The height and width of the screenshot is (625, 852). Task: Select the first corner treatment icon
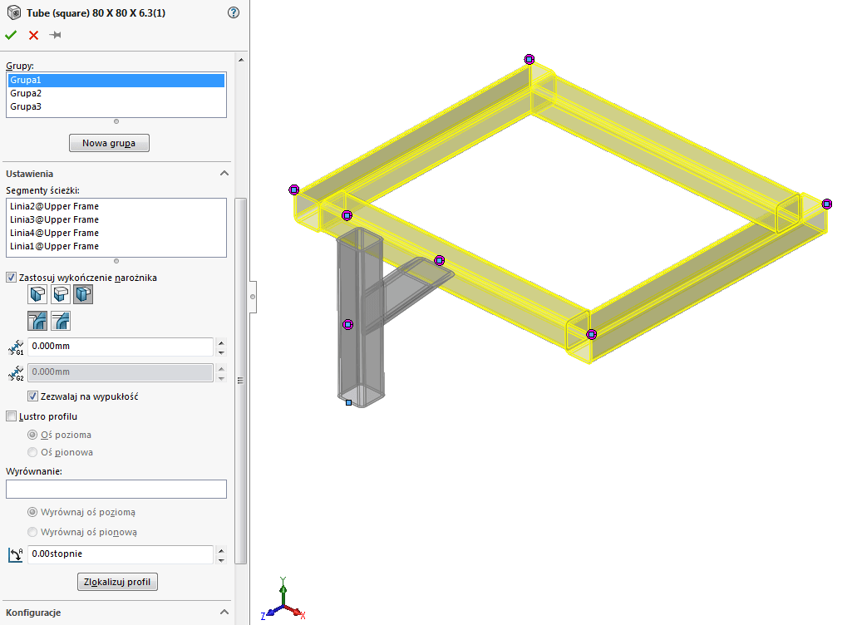(37, 294)
